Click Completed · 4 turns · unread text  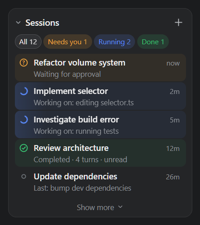(x=80, y=159)
